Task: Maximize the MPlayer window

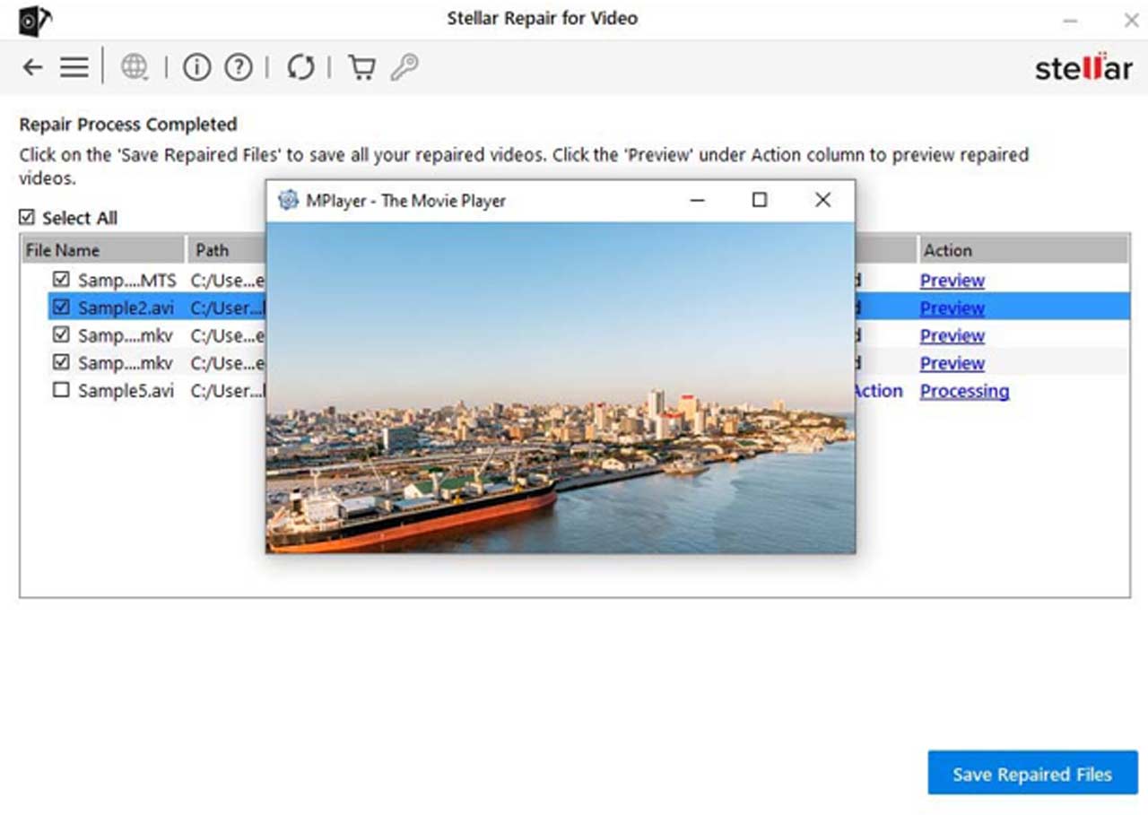Action: click(760, 200)
